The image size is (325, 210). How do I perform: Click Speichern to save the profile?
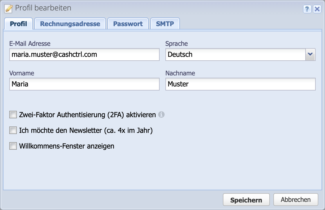246,200
